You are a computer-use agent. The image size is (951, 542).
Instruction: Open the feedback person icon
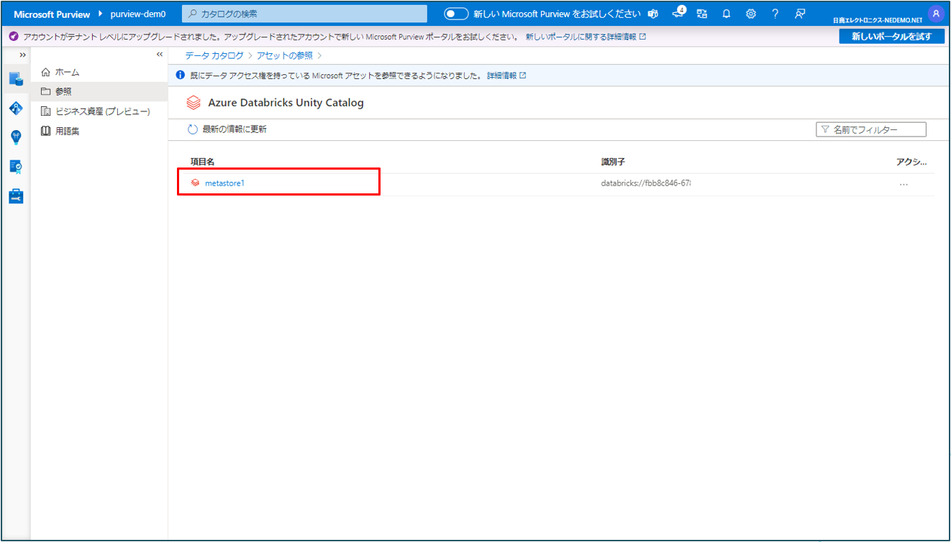(x=799, y=14)
